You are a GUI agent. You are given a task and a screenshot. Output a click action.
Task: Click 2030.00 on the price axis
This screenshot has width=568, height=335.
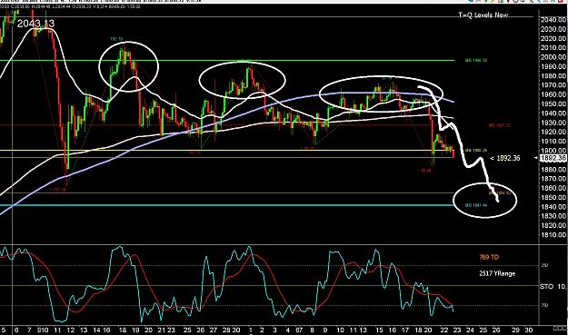click(x=553, y=29)
